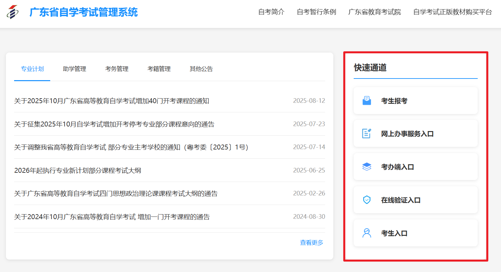Open the 在线验证入口 quick channel card
501x272 pixels.
[415, 199]
